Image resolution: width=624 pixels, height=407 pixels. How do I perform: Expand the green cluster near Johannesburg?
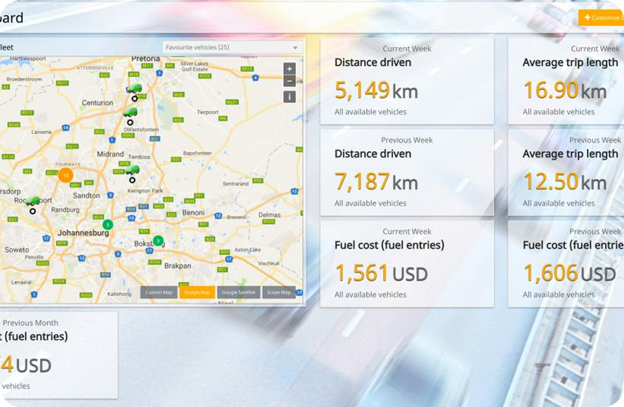(107, 225)
